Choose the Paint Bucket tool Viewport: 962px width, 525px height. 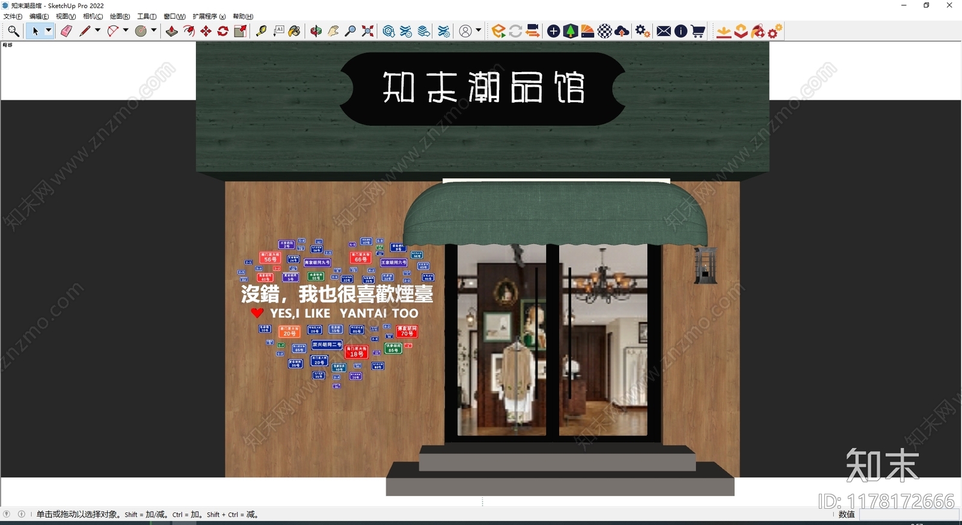coord(294,31)
